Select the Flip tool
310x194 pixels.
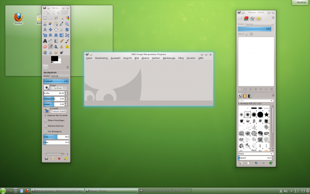tap(61, 35)
